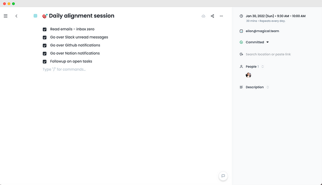The width and height of the screenshot is (322, 185).
Task: Uncheck Go over Slack unread messages
Action: pos(45,37)
